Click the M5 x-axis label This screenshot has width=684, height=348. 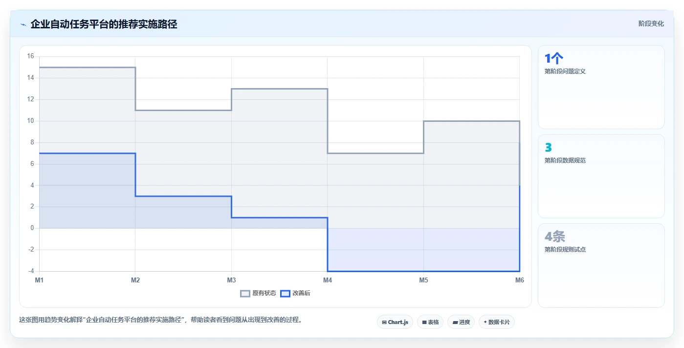pos(423,280)
